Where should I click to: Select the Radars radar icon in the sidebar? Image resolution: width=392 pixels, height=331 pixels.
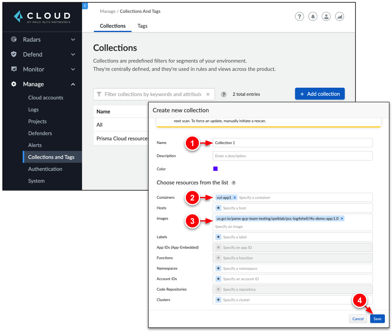coord(14,39)
